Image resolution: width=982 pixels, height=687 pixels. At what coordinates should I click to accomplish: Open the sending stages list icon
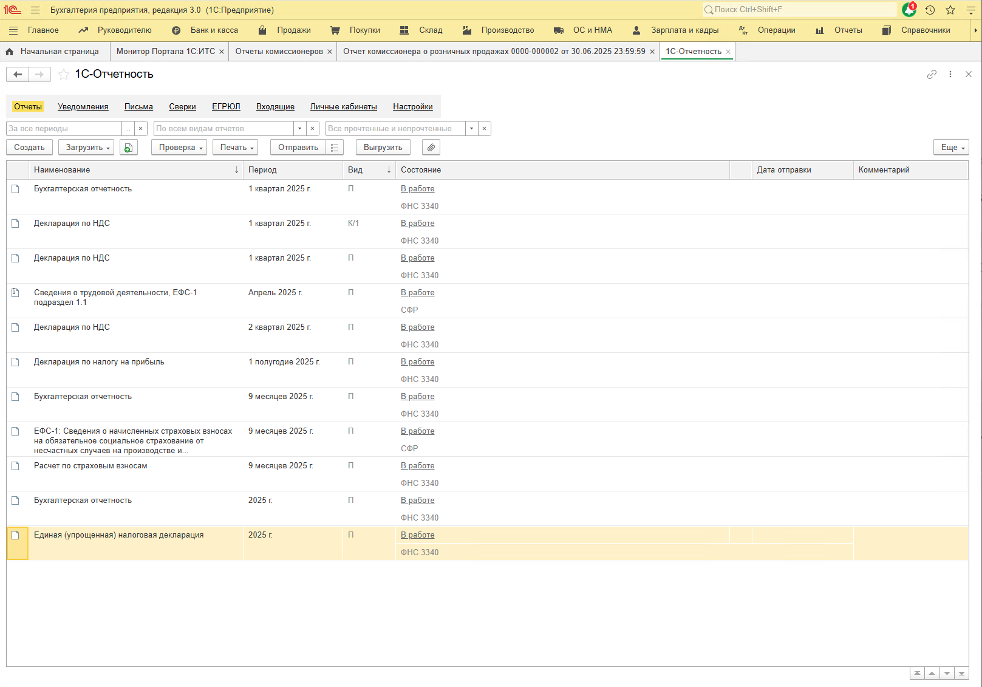pyautogui.click(x=335, y=148)
